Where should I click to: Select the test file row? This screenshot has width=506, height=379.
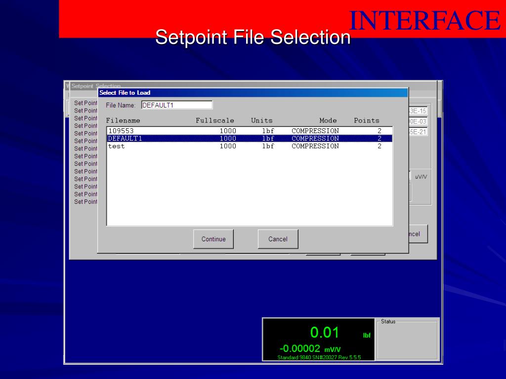(250, 146)
